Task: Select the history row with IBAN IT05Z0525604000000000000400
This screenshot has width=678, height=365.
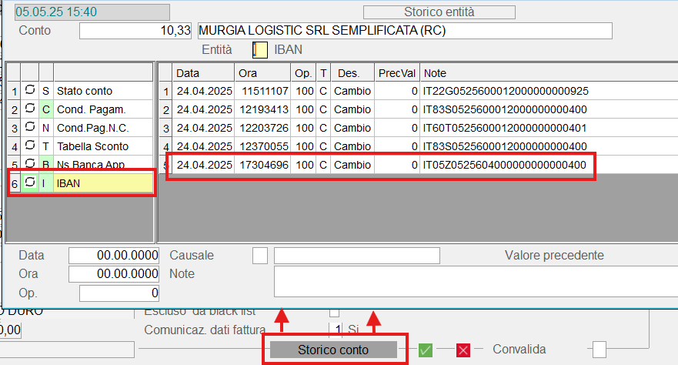Action: (381, 165)
